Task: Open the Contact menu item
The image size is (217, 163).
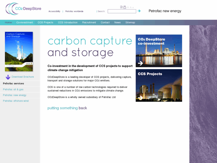Action: (x=105, y=22)
